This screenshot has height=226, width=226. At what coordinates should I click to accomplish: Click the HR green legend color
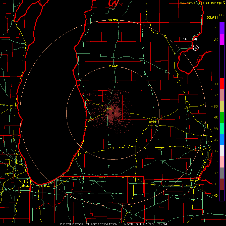(222, 117)
